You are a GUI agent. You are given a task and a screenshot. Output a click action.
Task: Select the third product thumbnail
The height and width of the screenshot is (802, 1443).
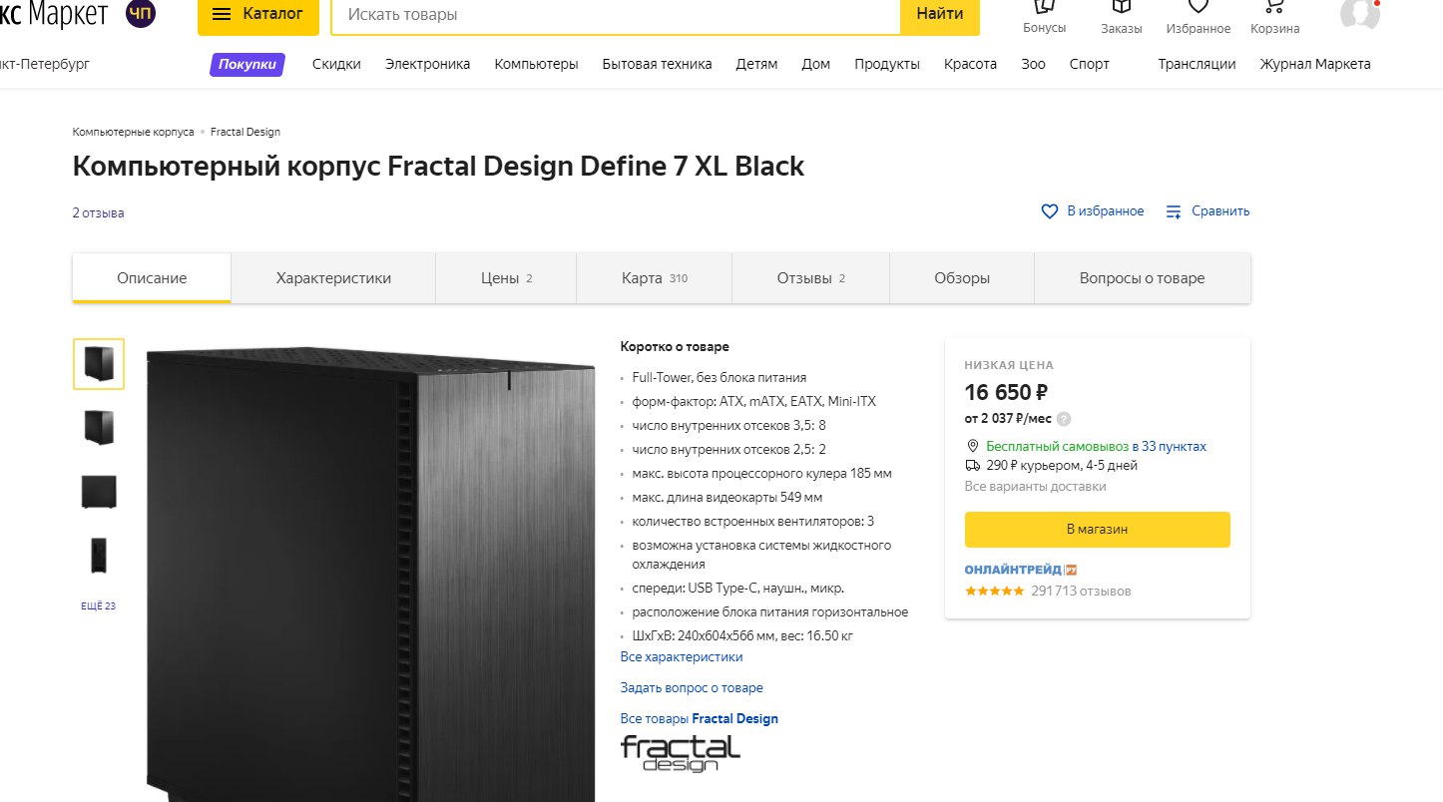[x=98, y=492]
